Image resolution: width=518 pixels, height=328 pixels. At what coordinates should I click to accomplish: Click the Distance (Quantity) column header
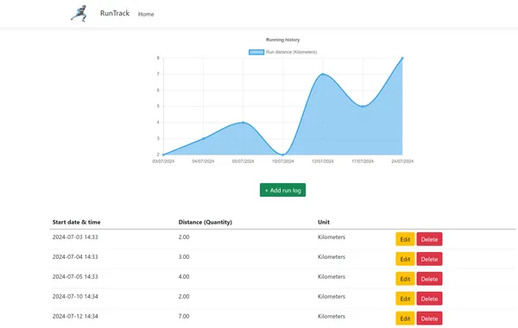[x=205, y=222]
